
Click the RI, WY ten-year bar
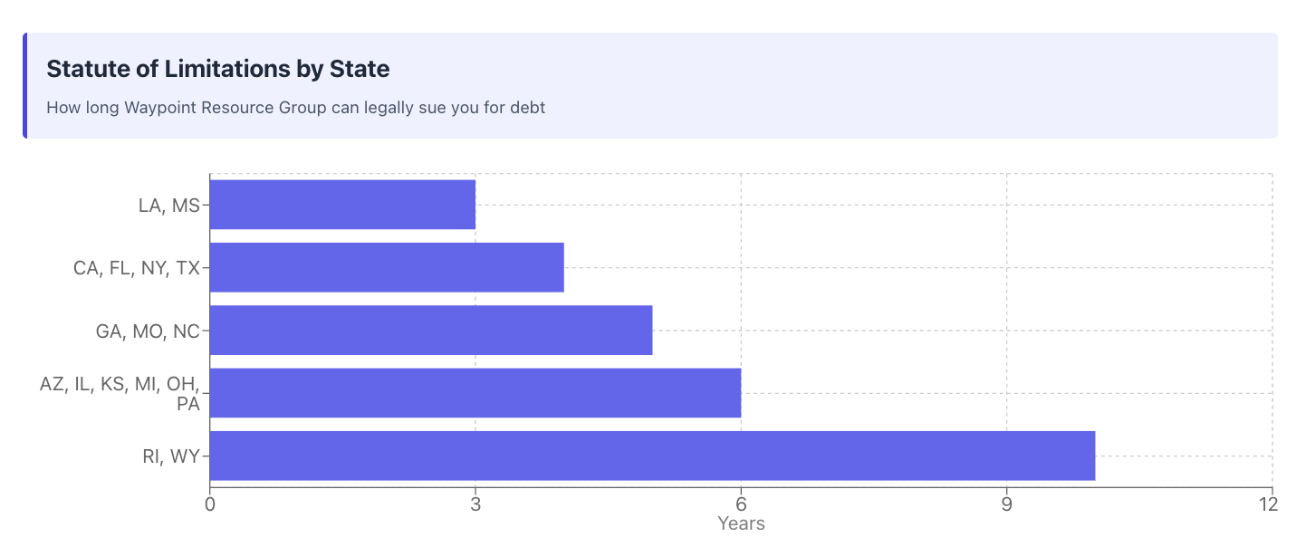tap(652, 456)
